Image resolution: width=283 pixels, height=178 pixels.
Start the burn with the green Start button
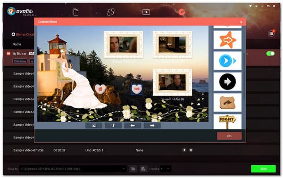[x=263, y=169]
